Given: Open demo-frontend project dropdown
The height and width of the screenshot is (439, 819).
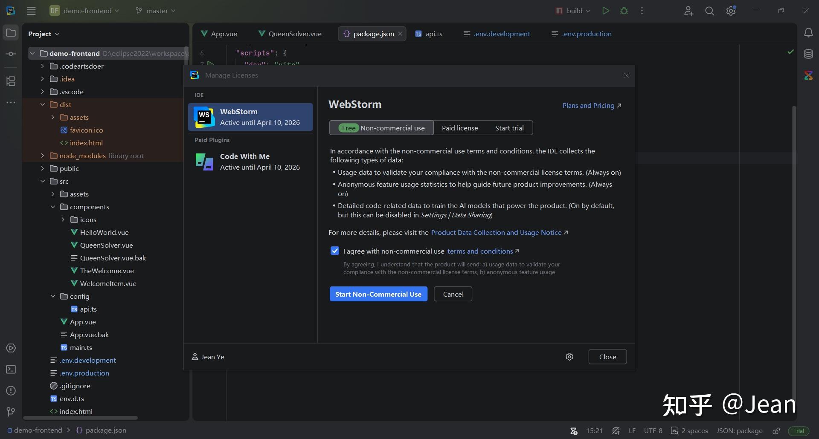Looking at the screenshot, I should tap(84, 11).
